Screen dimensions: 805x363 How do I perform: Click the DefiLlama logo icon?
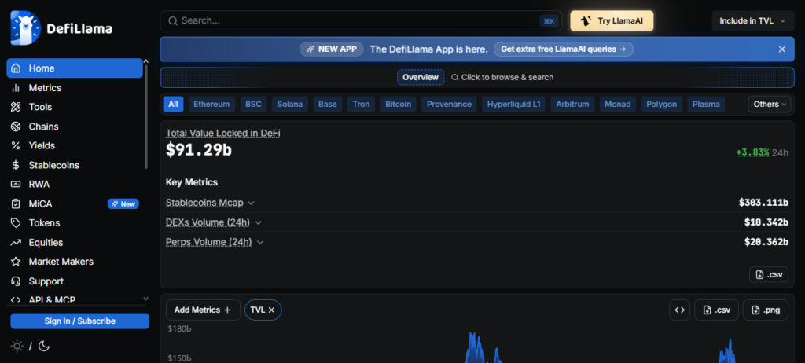(25, 28)
